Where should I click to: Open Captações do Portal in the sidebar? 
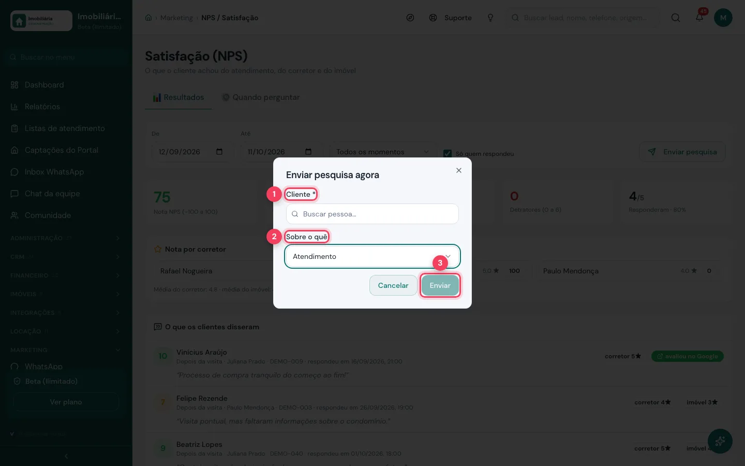click(x=66, y=150)
